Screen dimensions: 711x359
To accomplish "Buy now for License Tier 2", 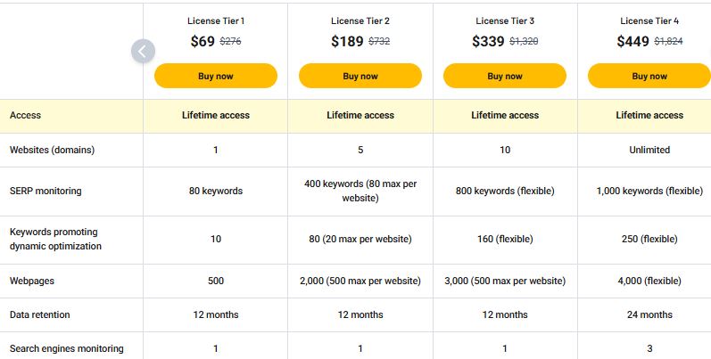I will point(360,76).
